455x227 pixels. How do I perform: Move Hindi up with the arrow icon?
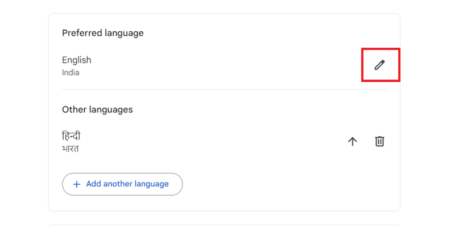pos(352,141)
